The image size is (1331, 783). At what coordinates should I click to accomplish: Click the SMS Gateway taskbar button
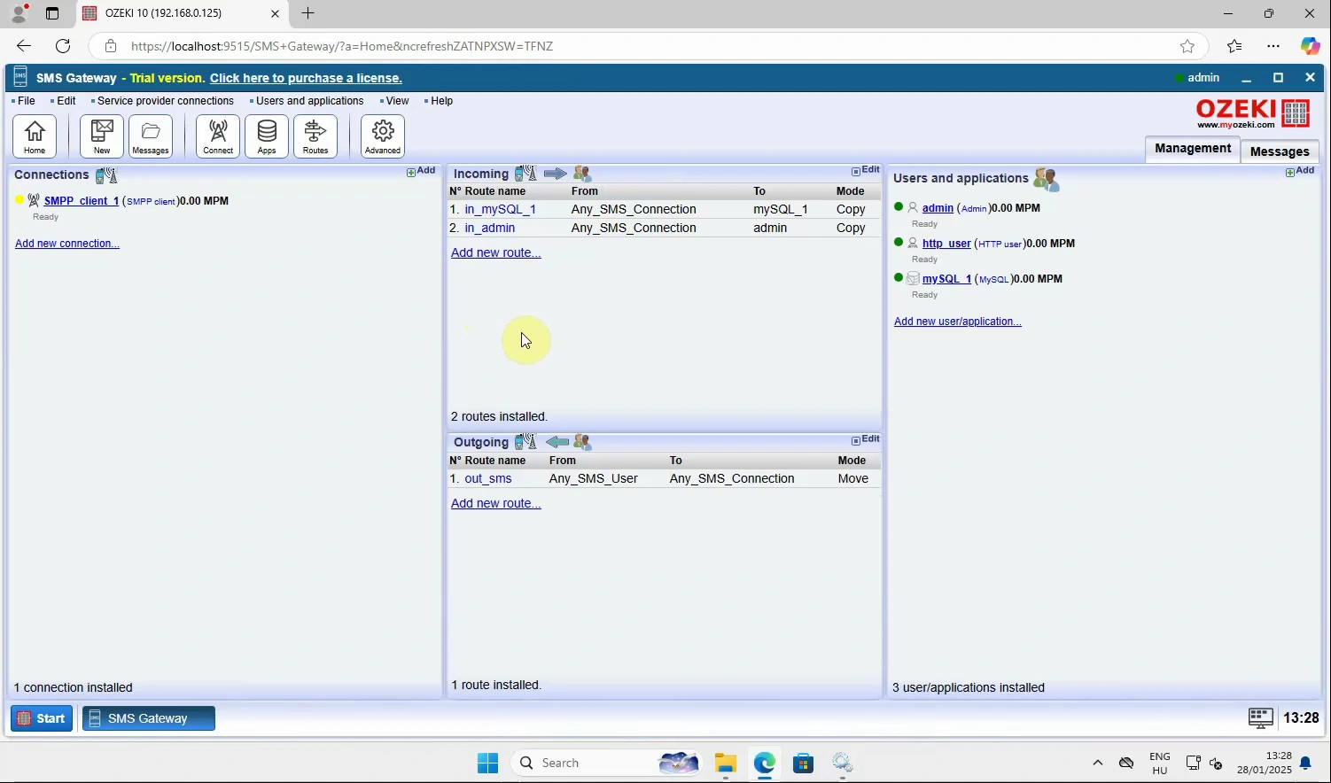[x=149, y=718]
